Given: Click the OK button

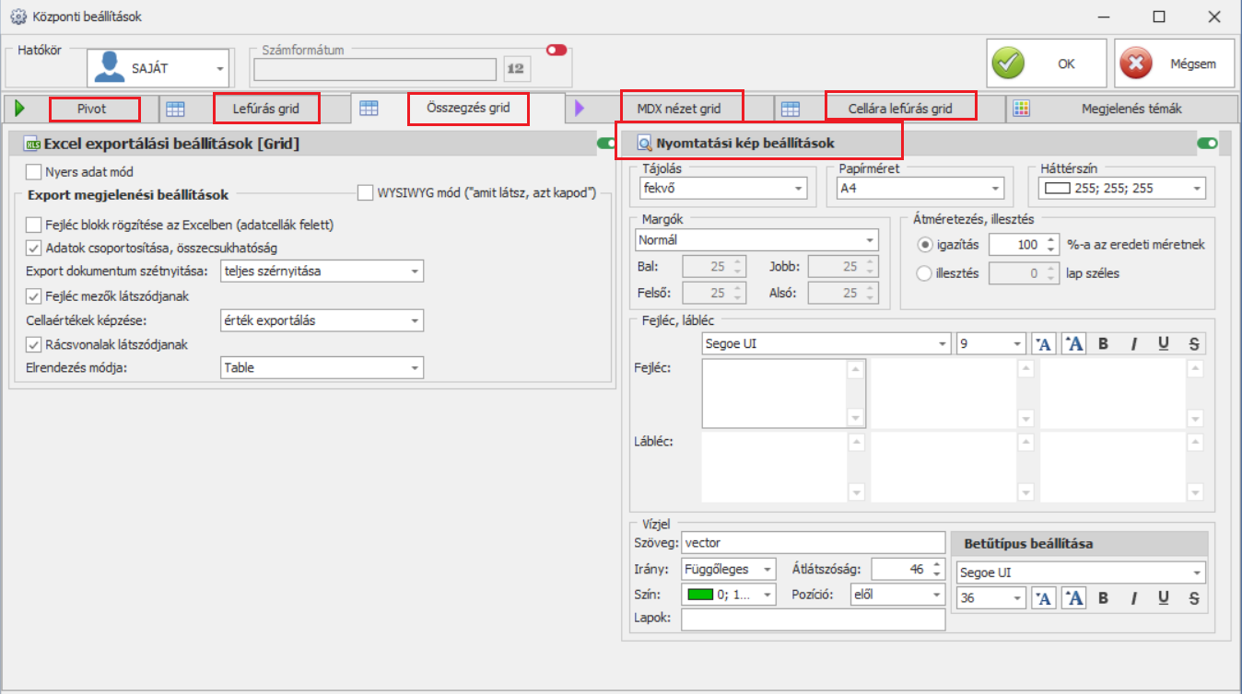Looking at the screenshot, I should click(1047, 64).
